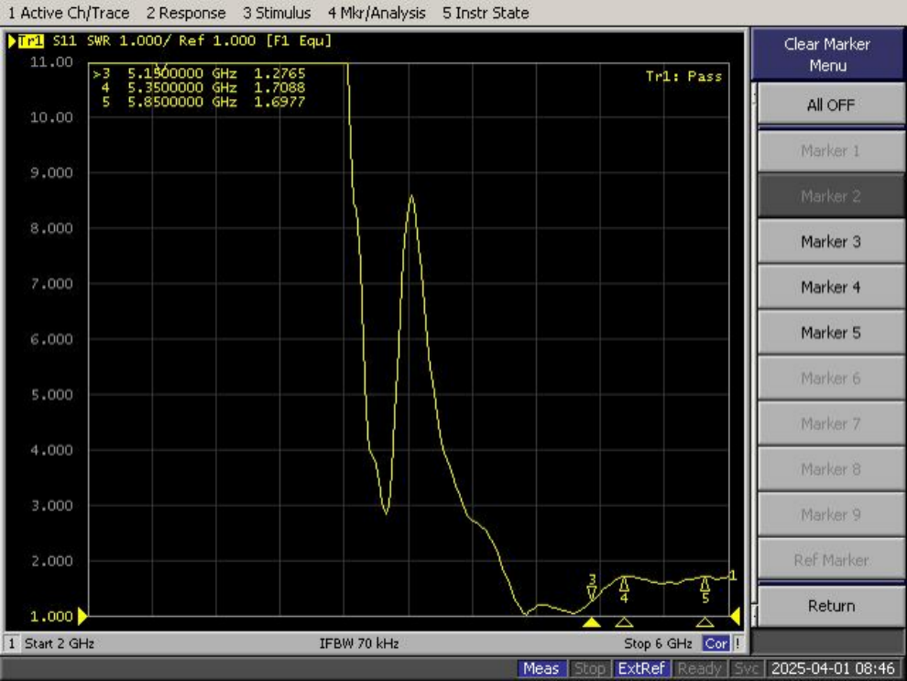This screenshot has height=681, width=907.
Task: Open the Response menu
Action: (x=186, y=13)
